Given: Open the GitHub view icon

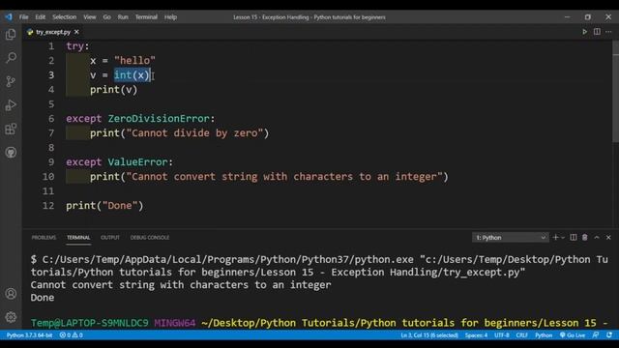Looking at the screenshot, I should coord(11,153).
